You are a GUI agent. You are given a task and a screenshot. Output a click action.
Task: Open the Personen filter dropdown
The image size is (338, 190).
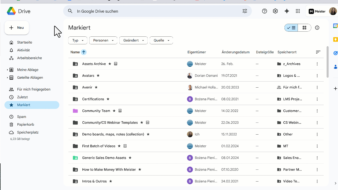[x=103, y=40]
